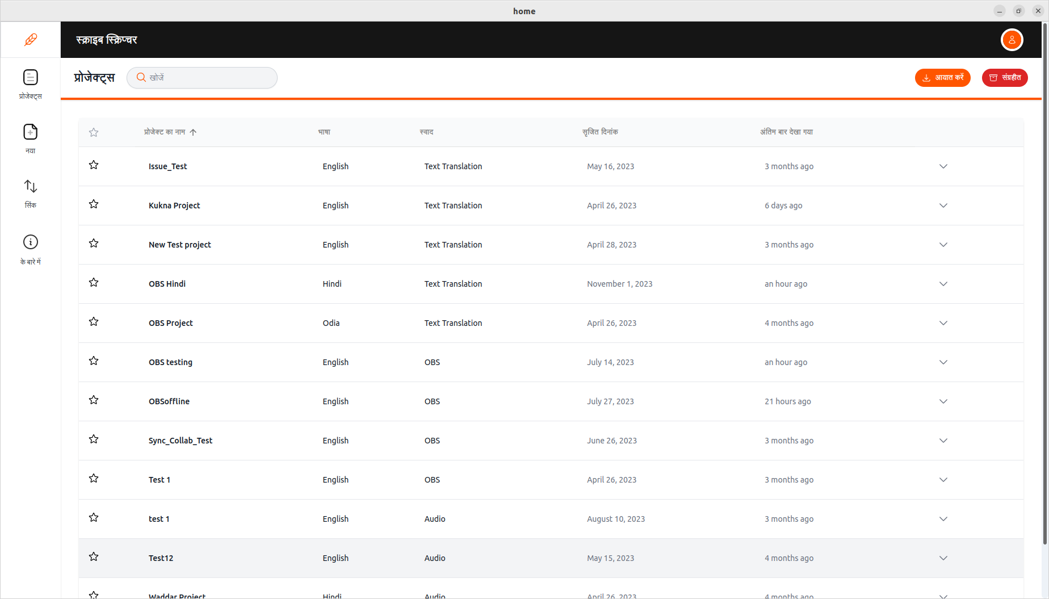This screenshot has width=1049, height=599.
Task: Click the संग्रहीत archived button
Action: point(1005,78)
